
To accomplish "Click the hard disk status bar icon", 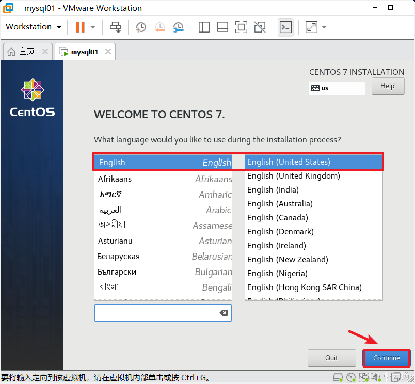I will [x=338, y=377].
